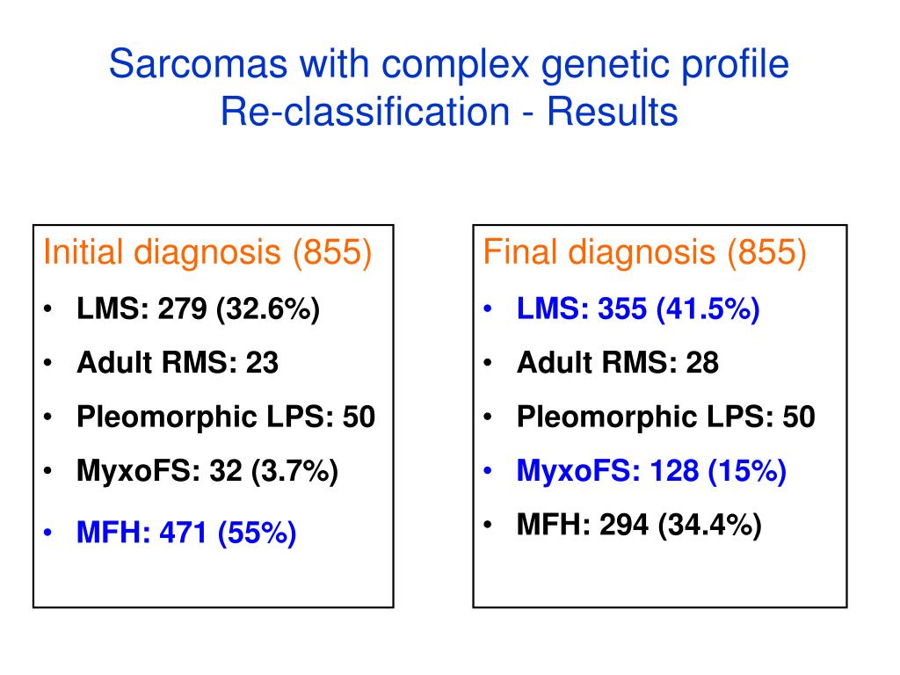
Task: Click the 'MFH: 294 (34.4%)' line
Action: point(639,526)
